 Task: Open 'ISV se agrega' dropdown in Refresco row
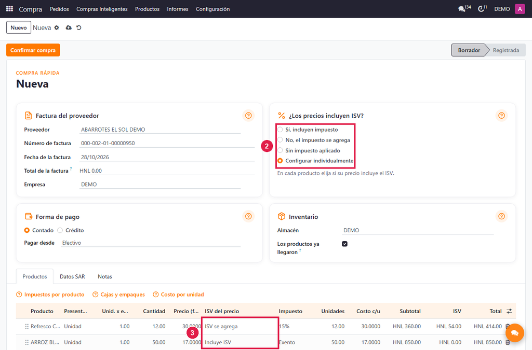240,327
